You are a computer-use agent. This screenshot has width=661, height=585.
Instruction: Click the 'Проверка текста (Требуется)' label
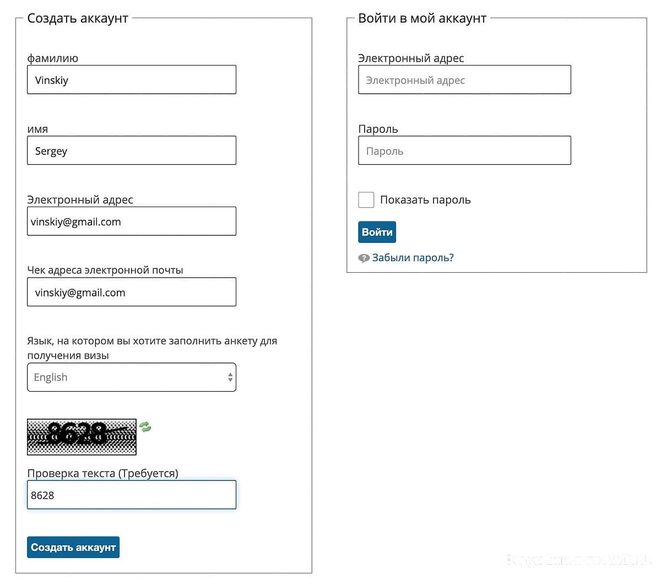(102, 473)
